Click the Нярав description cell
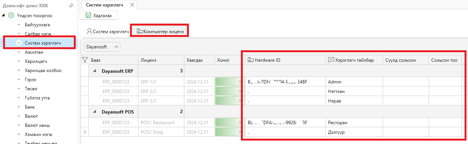The width and height of the screenshot is (468, 144). (354, 101)
